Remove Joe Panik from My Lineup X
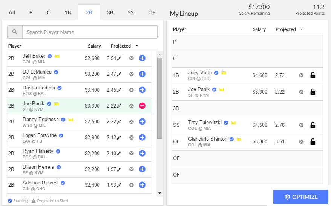The width and height of the screenshot is (331, 206). [302, 92]
